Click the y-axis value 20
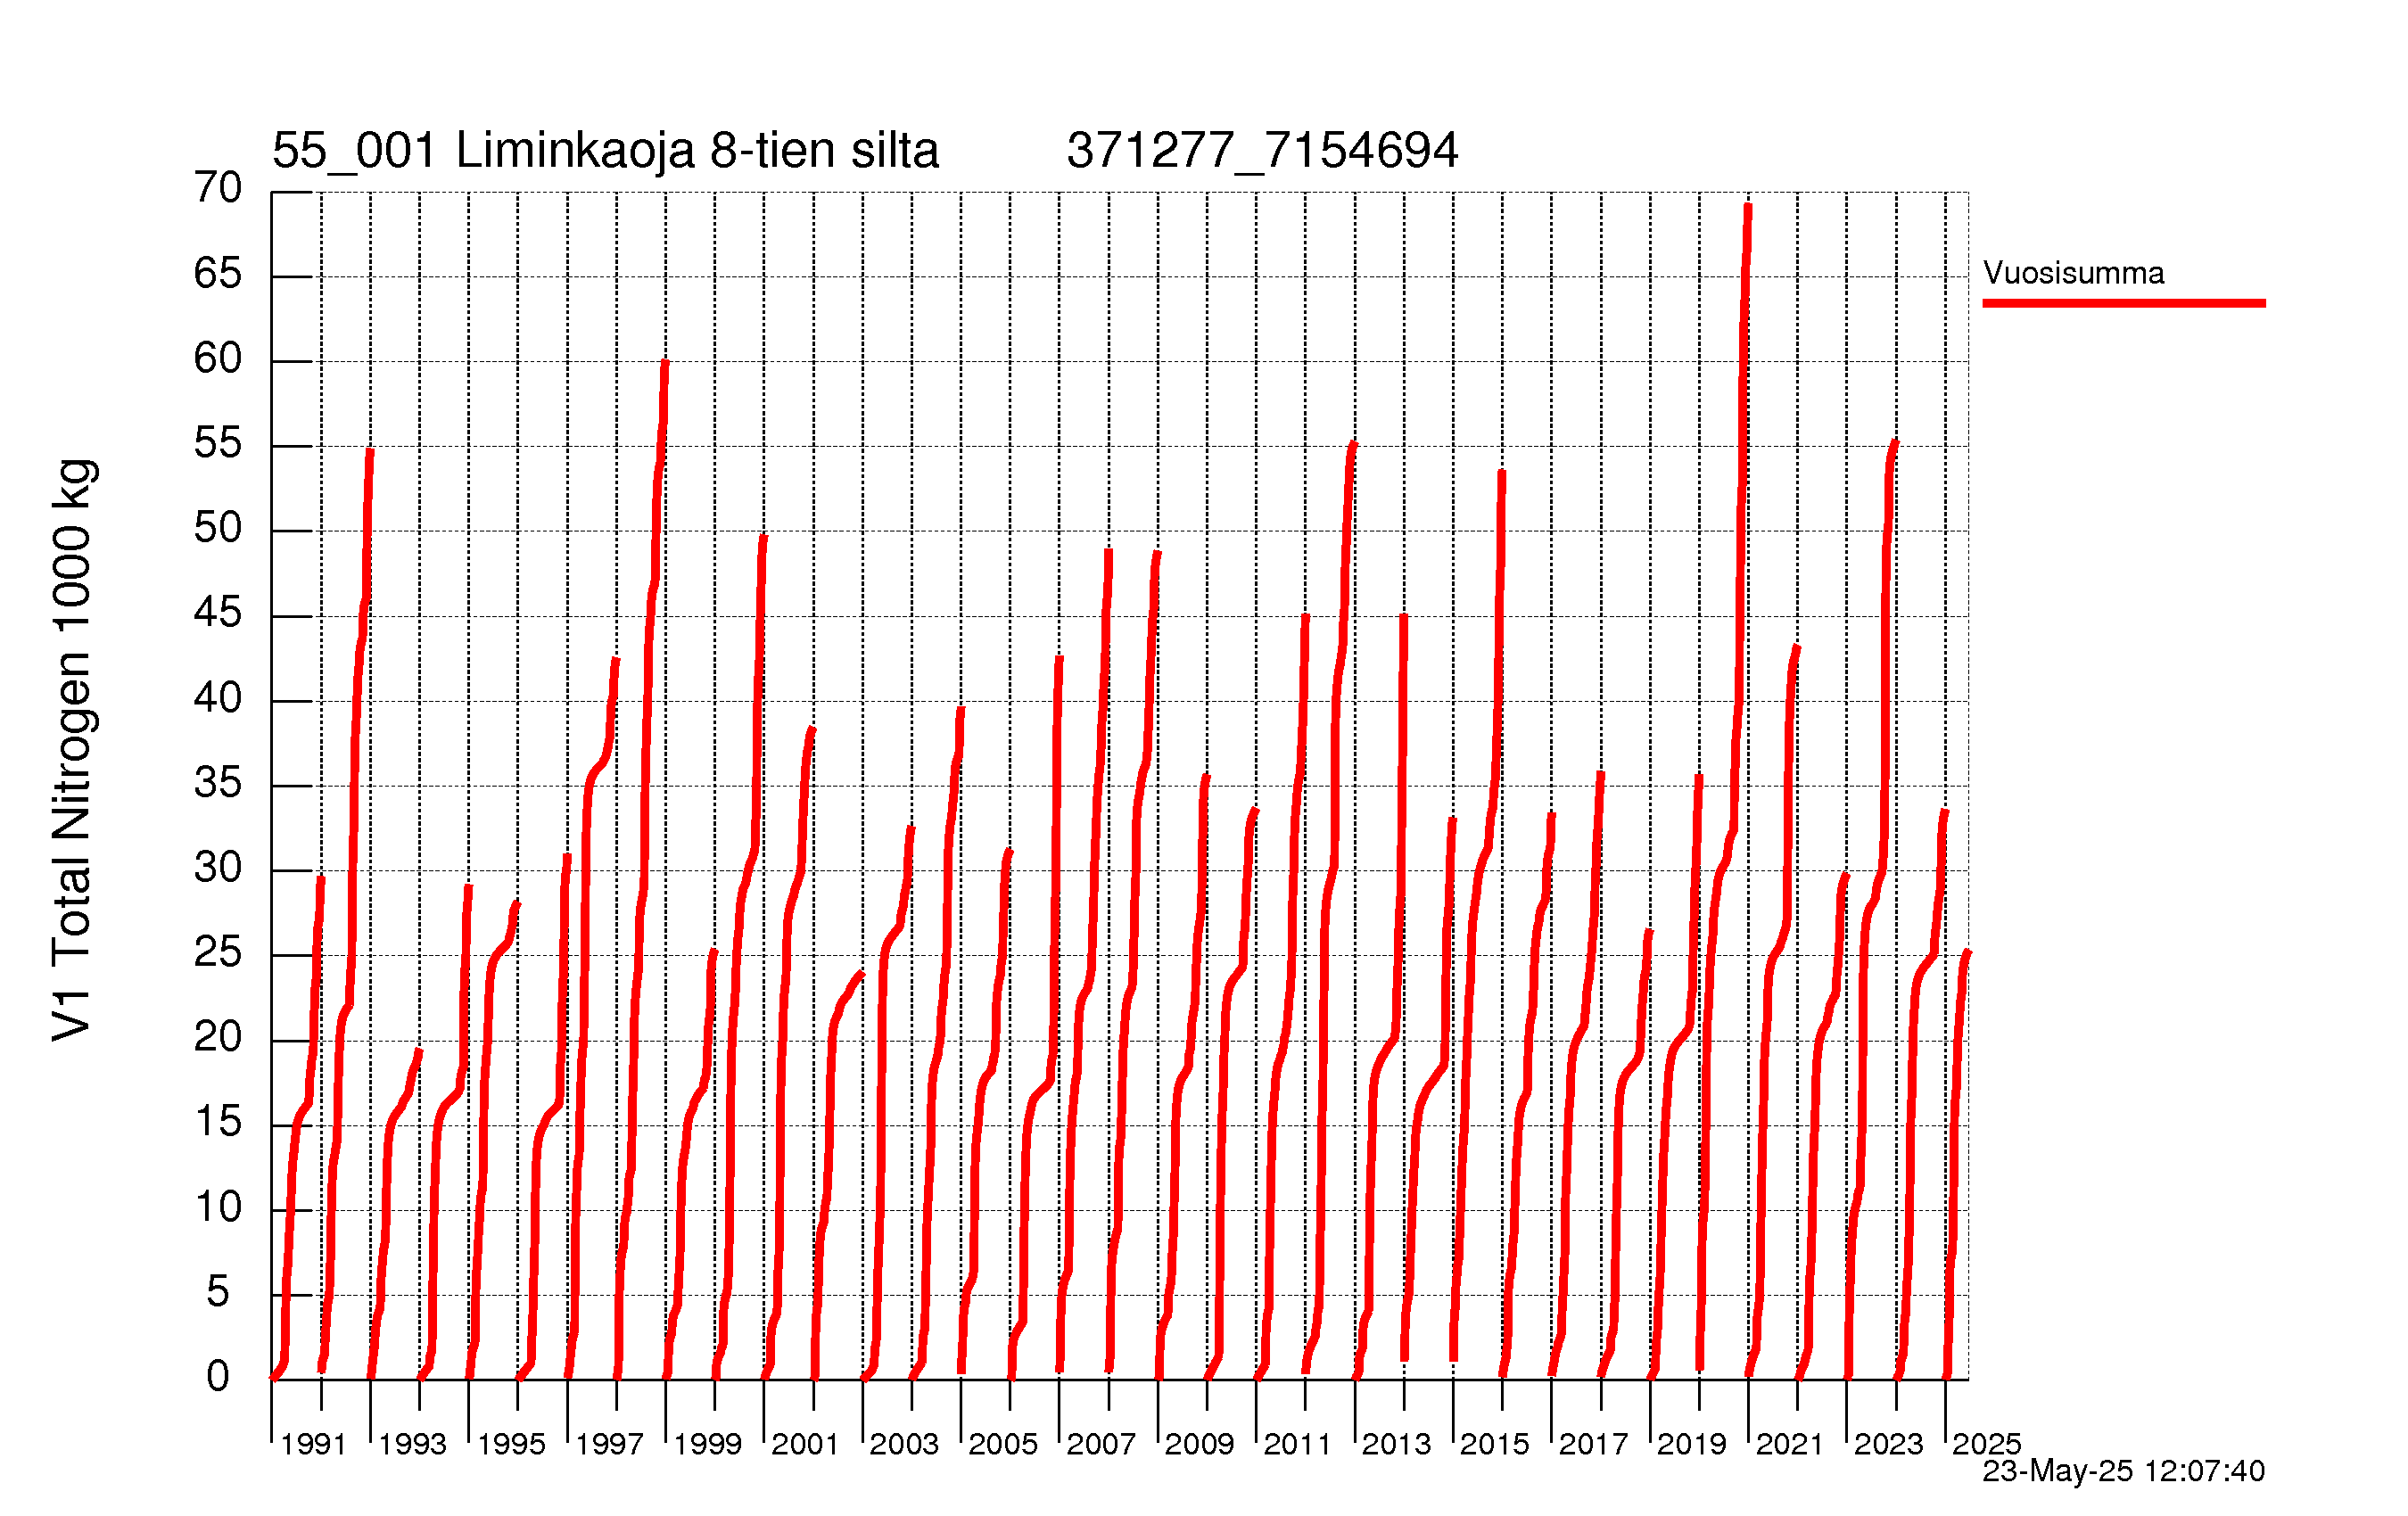Screen dimensions: 2408x1516 click(218, 1037)
